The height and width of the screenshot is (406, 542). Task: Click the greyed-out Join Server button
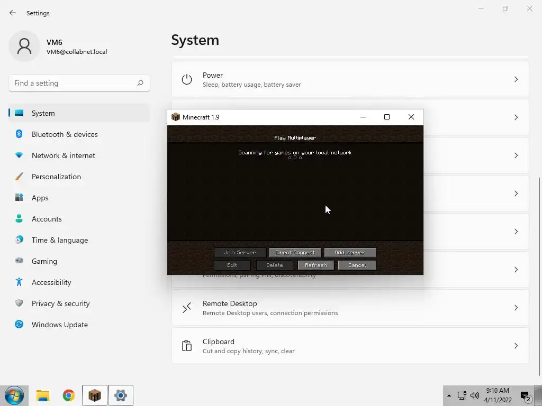pos(240,253)
